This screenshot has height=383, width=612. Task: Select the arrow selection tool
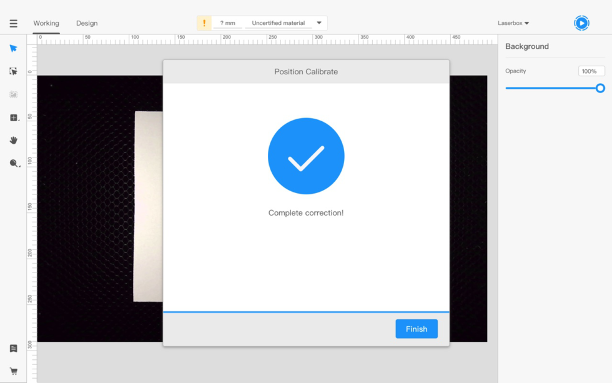point(13,49)
